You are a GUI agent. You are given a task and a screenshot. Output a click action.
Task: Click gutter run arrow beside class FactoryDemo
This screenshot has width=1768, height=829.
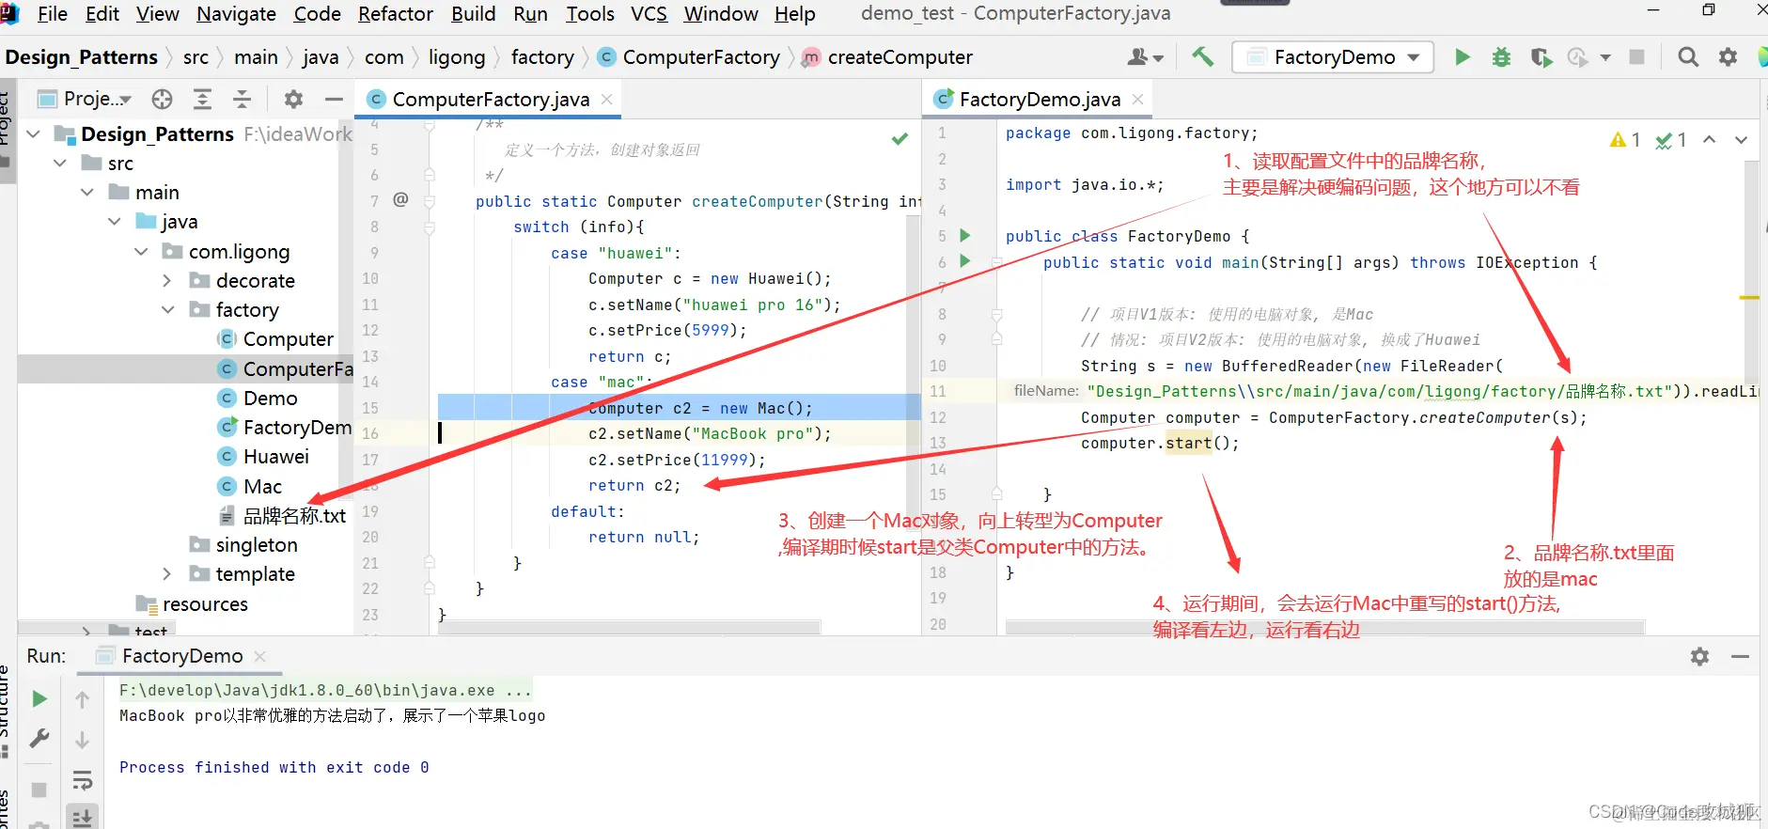964,235
